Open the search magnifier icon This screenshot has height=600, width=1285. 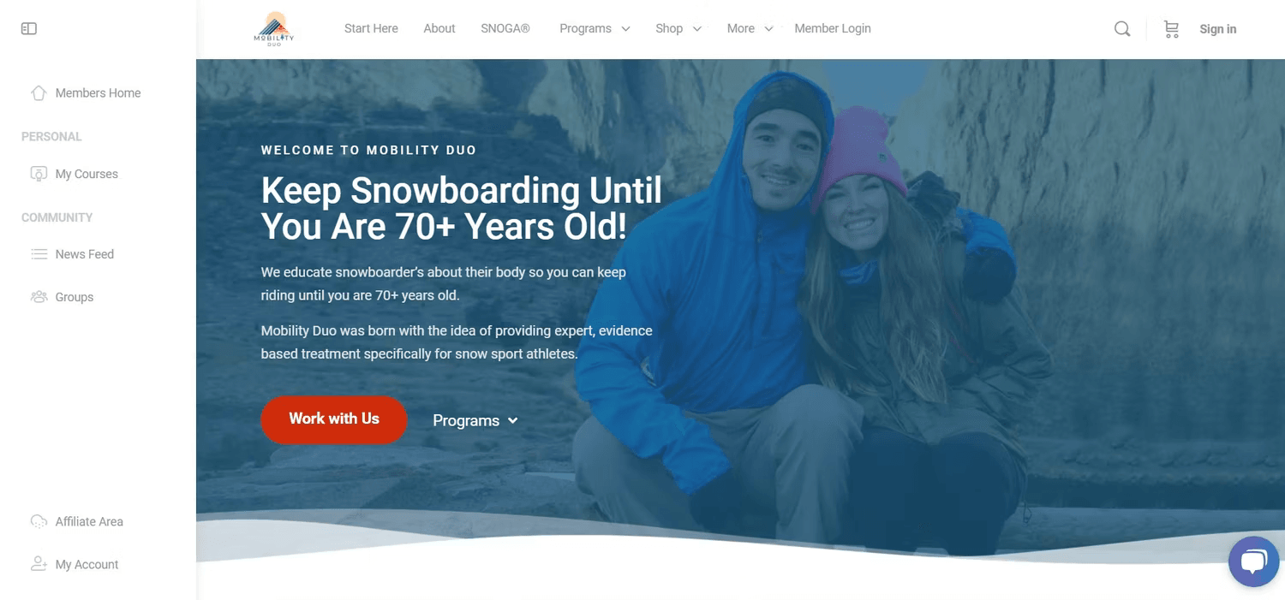(x=1122, y=29)
